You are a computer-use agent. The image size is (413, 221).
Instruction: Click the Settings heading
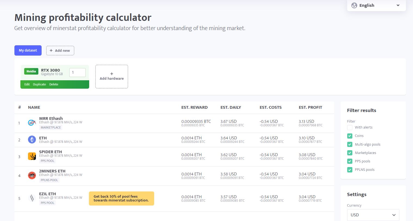pos(357,194)
